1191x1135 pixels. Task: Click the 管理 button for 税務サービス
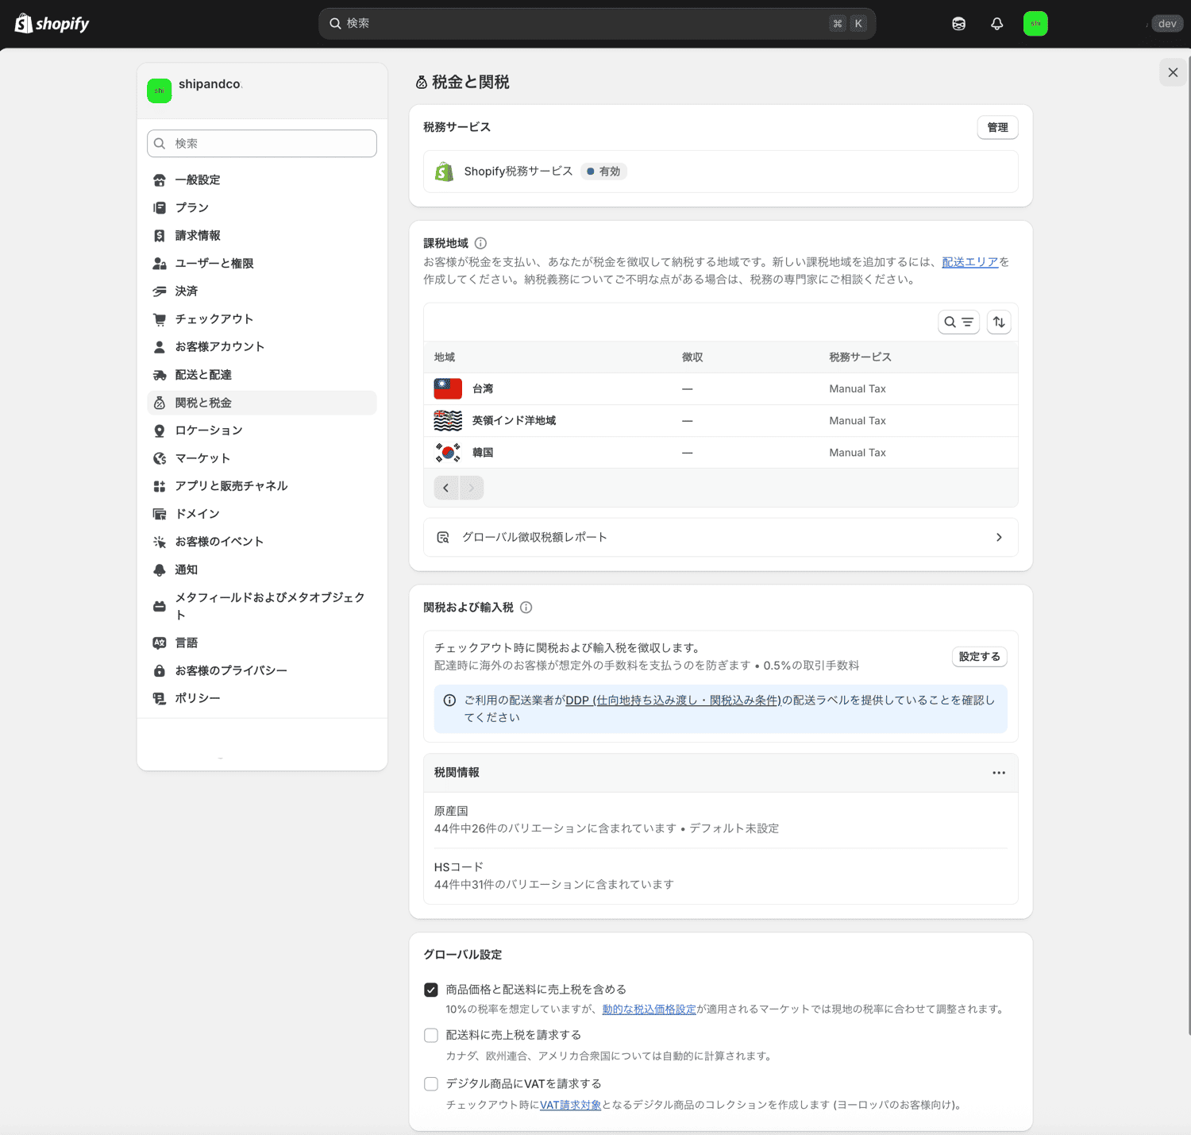pos(997,127)
